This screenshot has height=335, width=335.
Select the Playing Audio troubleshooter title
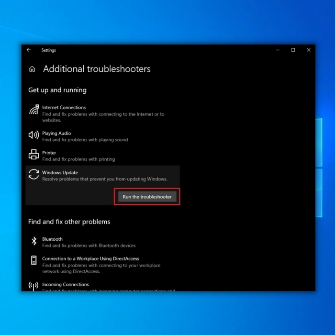click(x=56, y=134)
